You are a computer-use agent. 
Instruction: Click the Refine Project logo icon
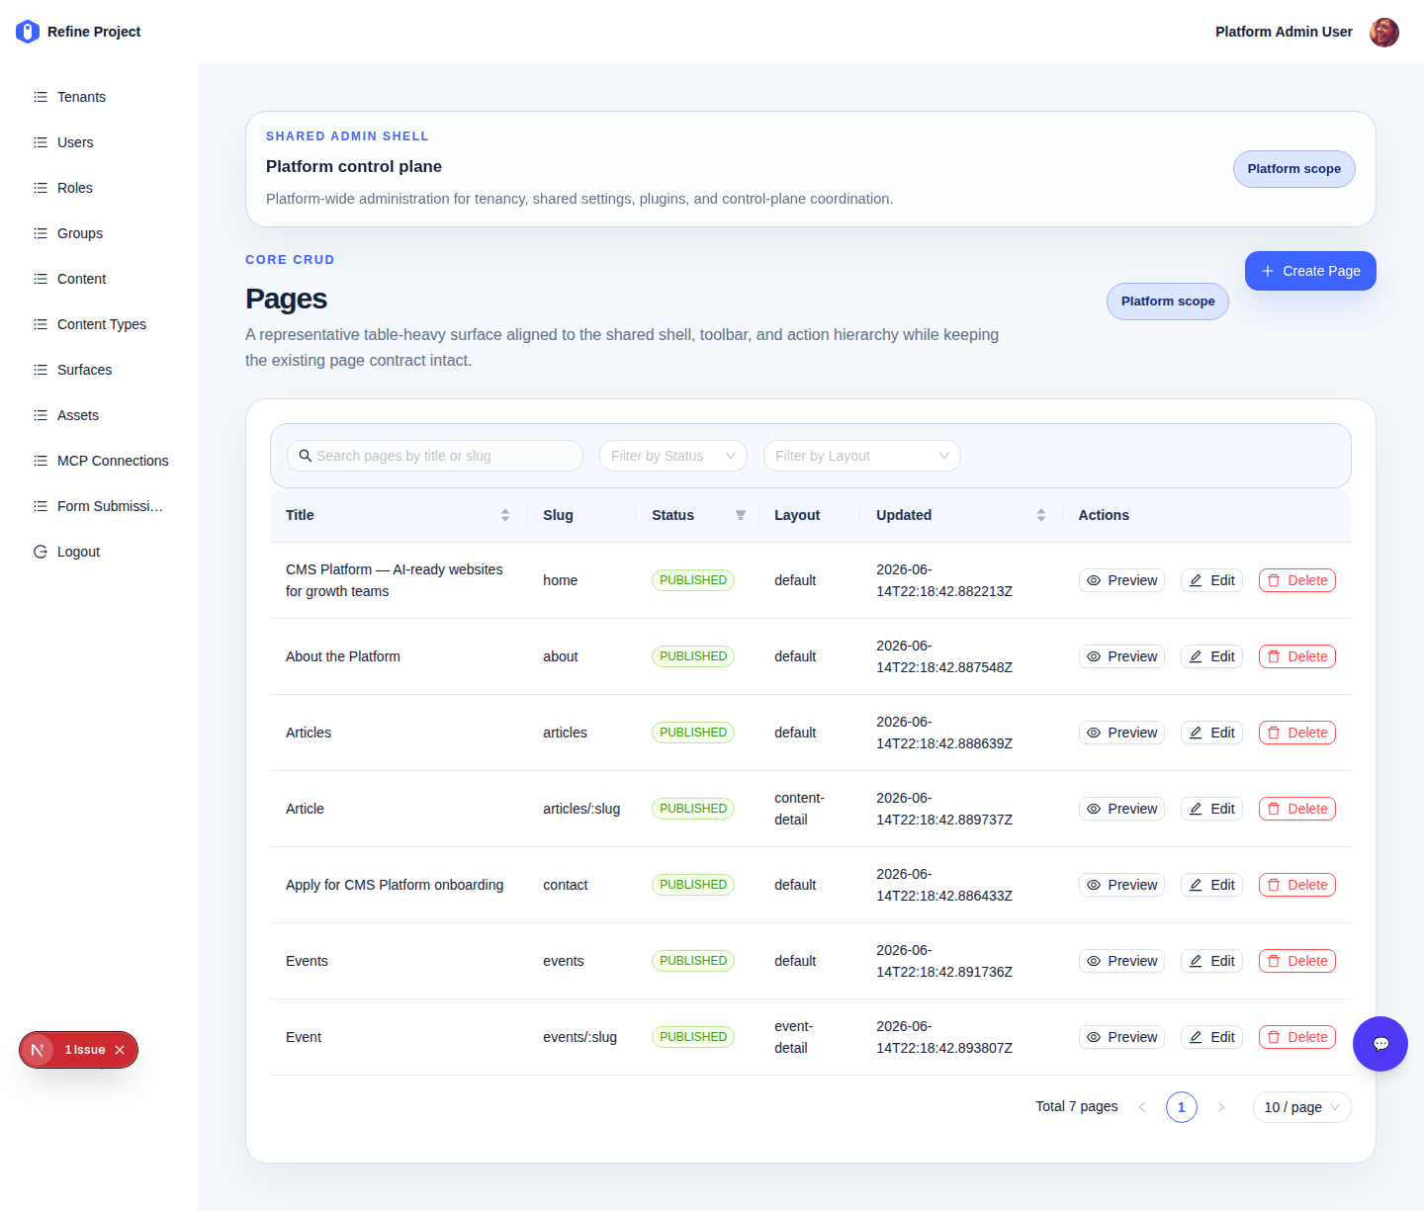[x=28, y=32]
